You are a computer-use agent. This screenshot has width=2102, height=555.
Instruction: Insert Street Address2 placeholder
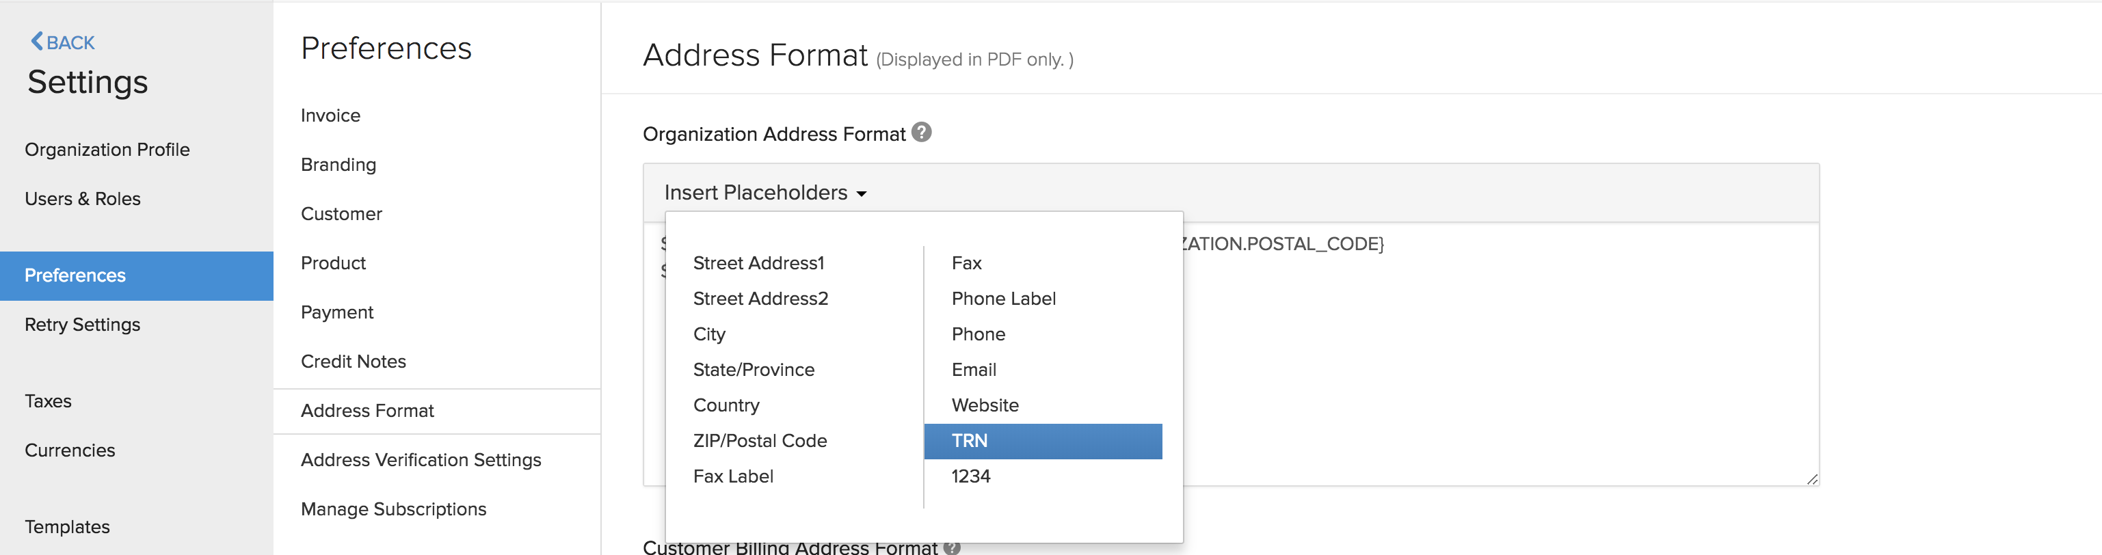(760, 299)
